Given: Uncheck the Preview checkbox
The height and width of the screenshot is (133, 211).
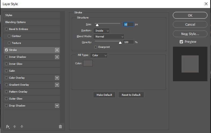Looking at the screenshot, I should (x=181, y=42).
